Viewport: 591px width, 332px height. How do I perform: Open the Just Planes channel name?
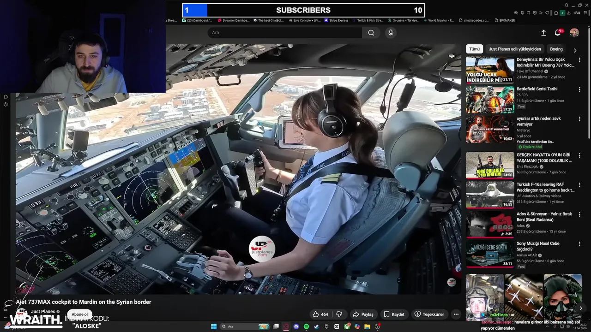coord(43,312)
